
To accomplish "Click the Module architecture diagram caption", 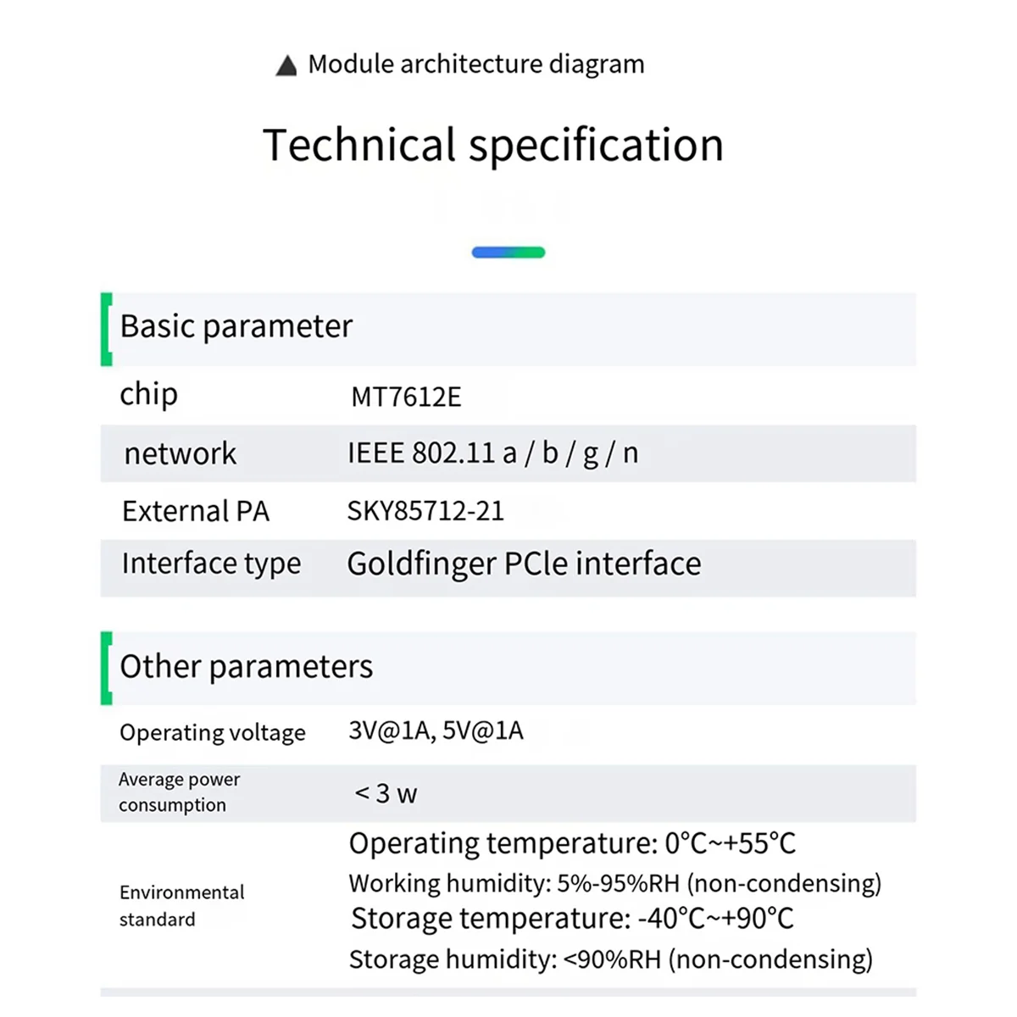I will click(x=475, y=64).
